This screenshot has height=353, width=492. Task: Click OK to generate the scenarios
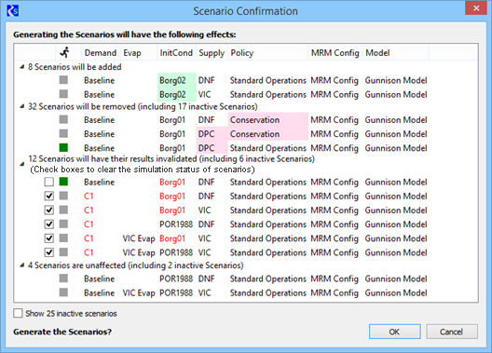click(x=395, y=332)
